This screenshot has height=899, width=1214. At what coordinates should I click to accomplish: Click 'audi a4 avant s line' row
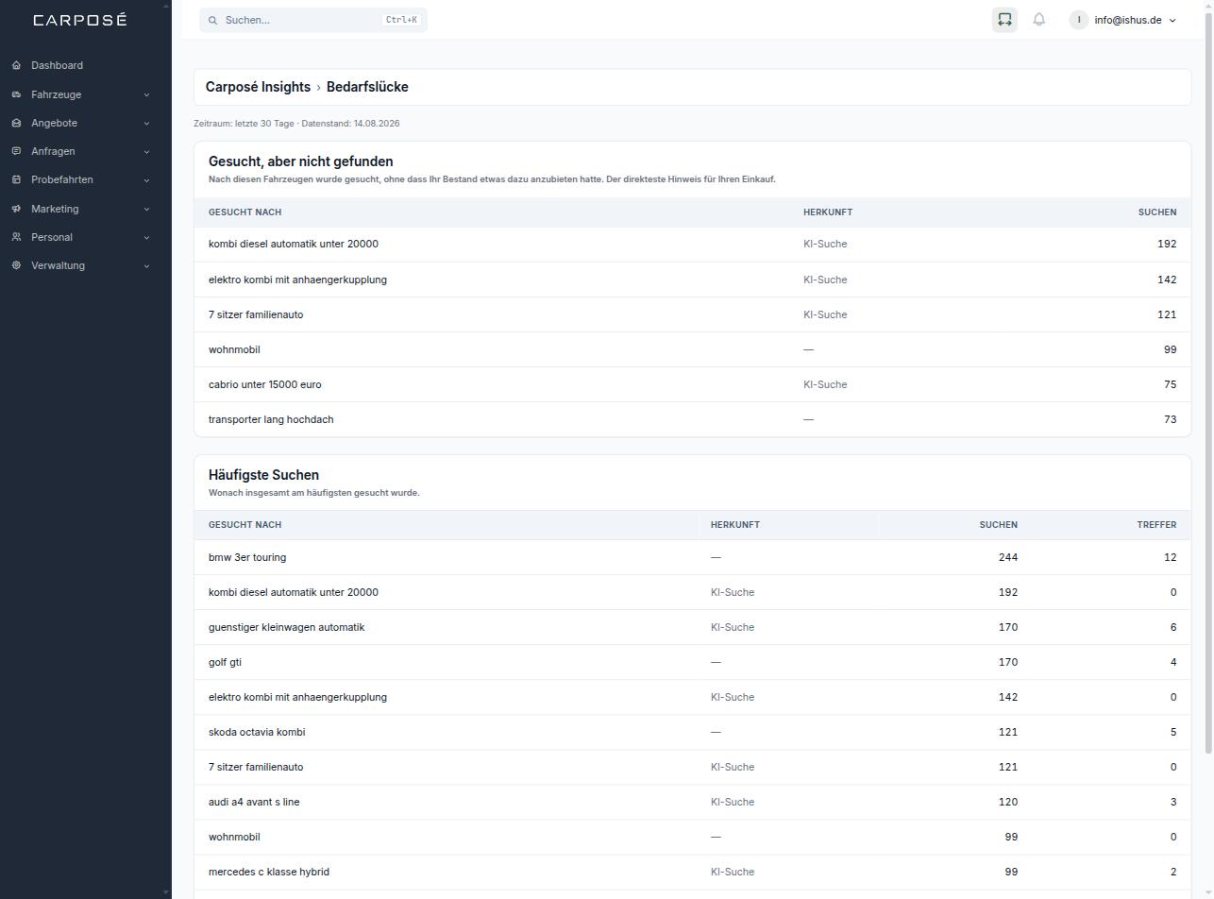(692, 802)
